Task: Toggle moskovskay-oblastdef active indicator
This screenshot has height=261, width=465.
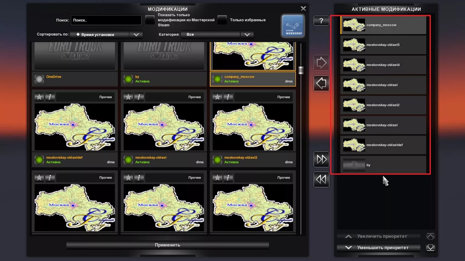Action: [x=39, y=160]
